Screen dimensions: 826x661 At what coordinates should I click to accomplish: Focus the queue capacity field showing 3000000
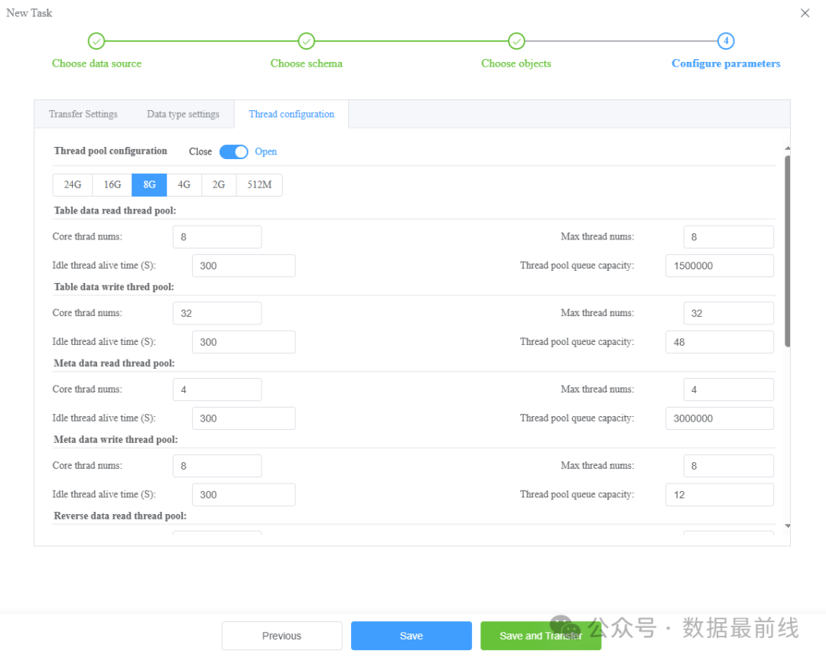coord(720,418)
